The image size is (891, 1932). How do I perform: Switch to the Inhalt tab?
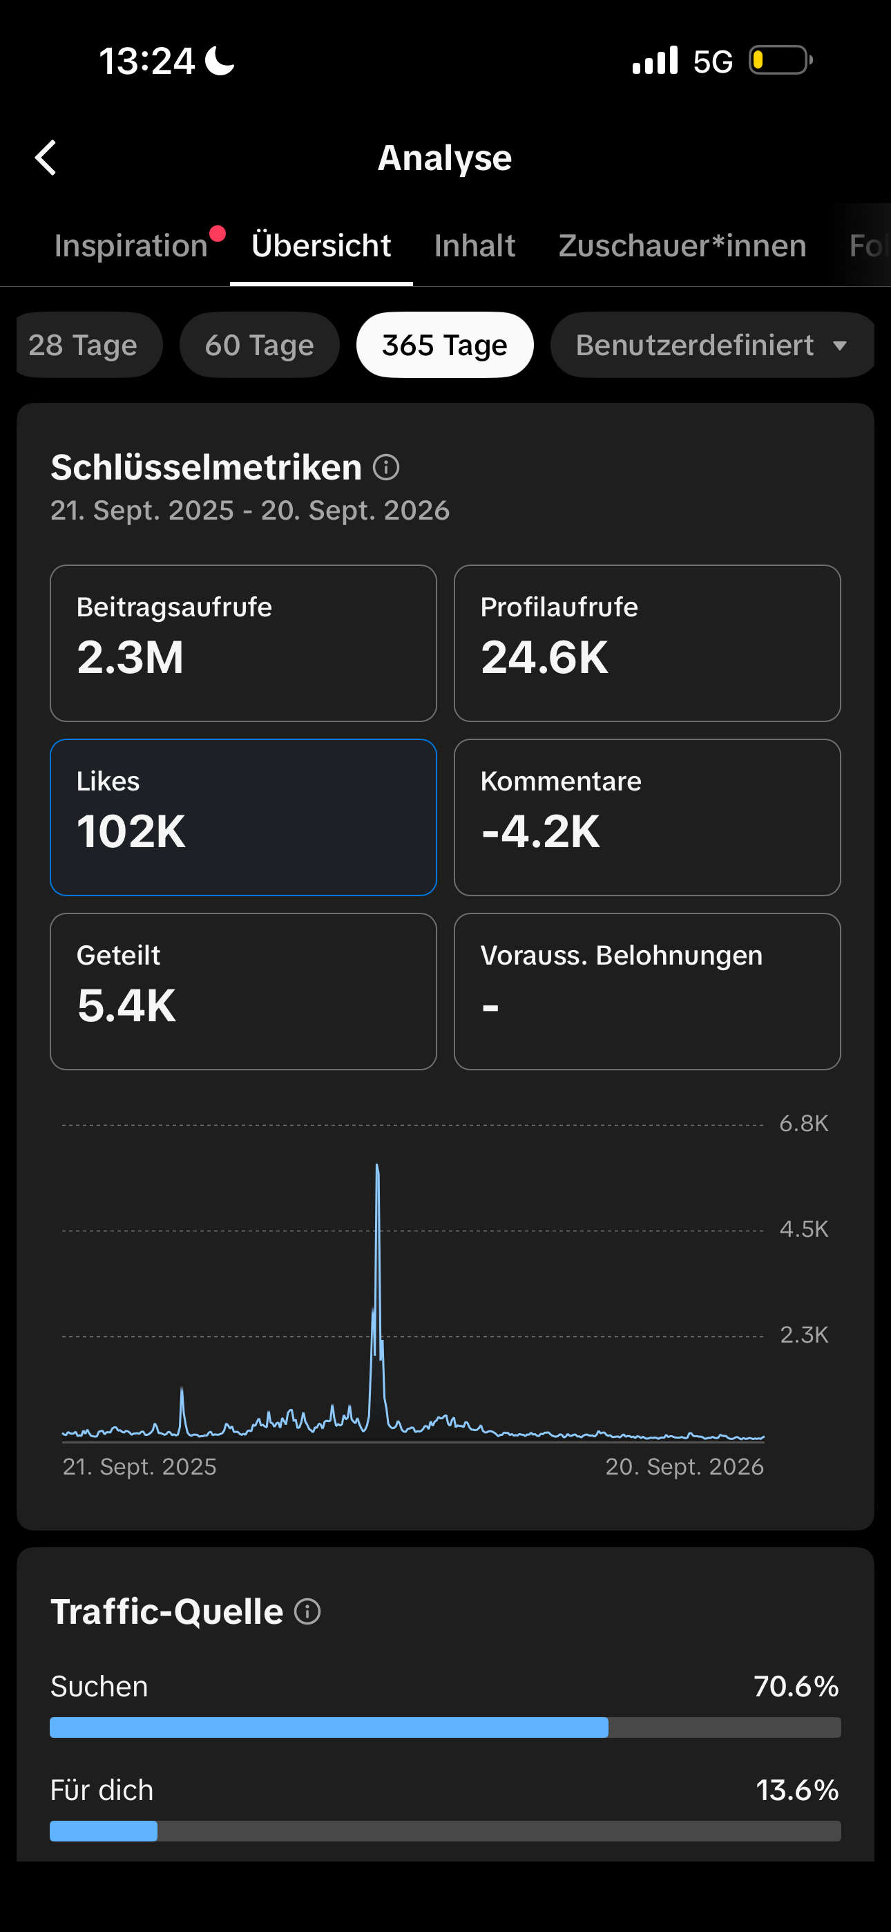tap(475, 246)
